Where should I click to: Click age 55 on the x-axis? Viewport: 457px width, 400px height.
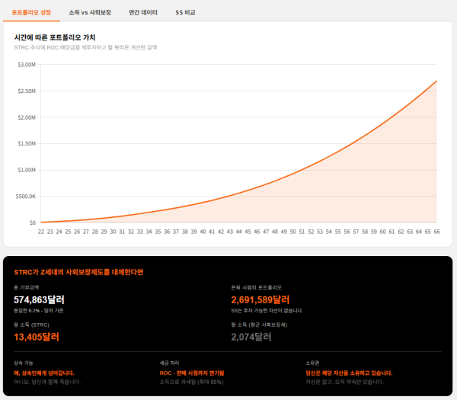[x=337, y=231]
